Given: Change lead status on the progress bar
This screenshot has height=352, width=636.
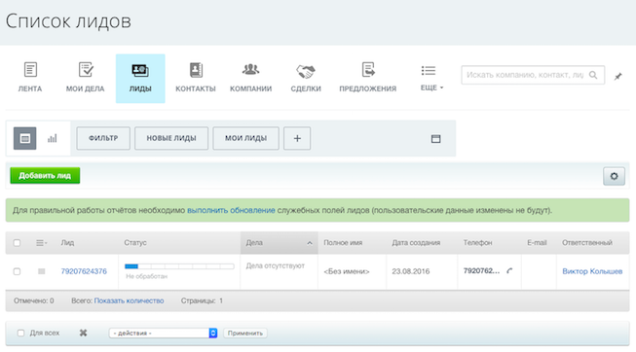Looking at the screenshot, I should tap(179, 266).
